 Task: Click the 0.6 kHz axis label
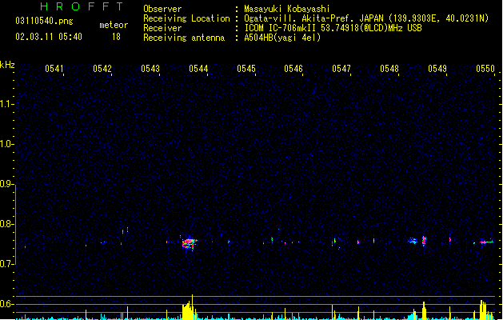tap(6, 304)
